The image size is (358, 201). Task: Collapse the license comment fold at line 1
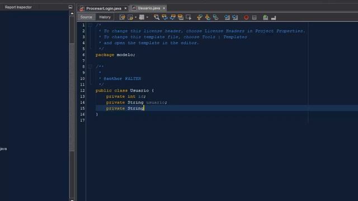point(90,25)
